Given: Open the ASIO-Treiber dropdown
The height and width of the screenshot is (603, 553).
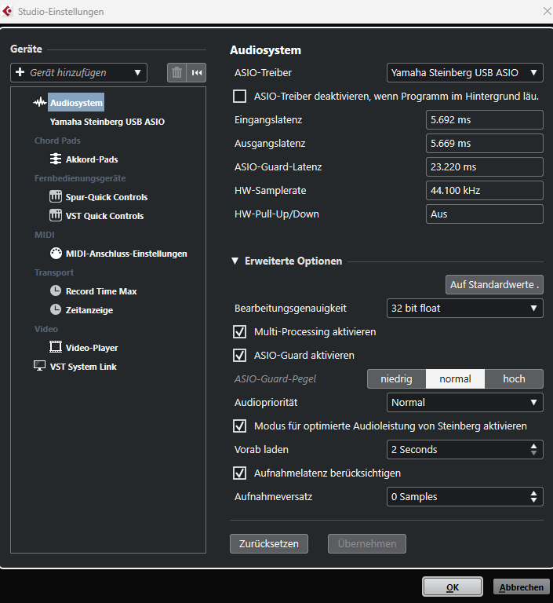Looking at the screenshot, I should coord(464,72).
